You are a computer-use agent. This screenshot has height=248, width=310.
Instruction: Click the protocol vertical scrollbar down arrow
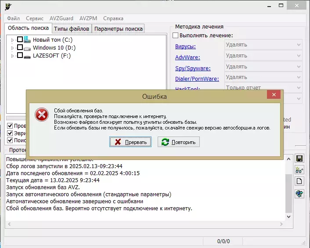coord(288,216)
